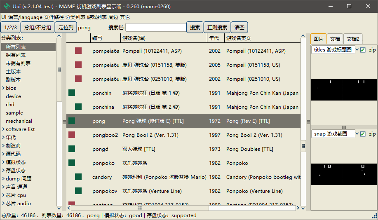Viewport: 378px width, 220px height.
Task: Click the 搜索 button
Action: coord(195,28)
